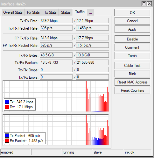Click the FP Tx Rate field 313.9 kbps
The image size is (154, 158).
pos(56,38)
